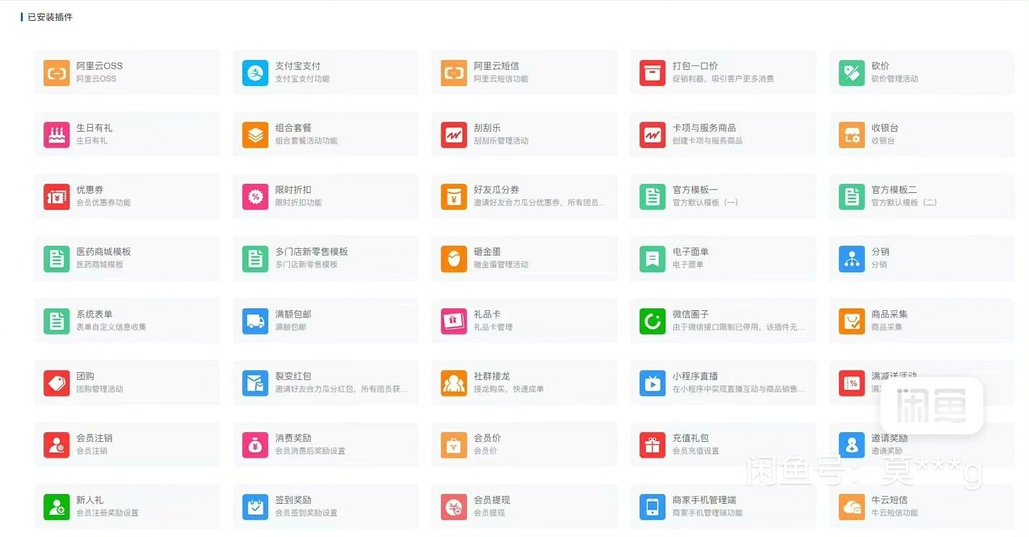Select the 医药商城模板 document icon

(x=57, y=259)
